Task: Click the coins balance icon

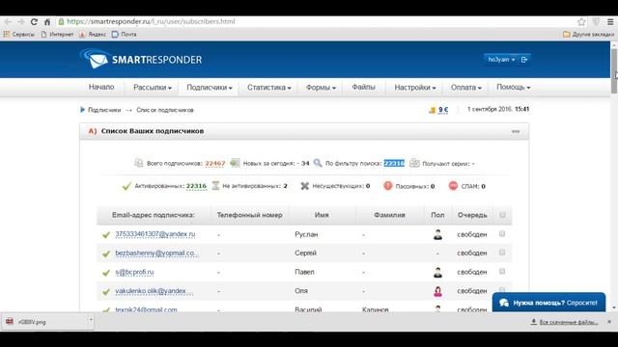Action: 433,110
